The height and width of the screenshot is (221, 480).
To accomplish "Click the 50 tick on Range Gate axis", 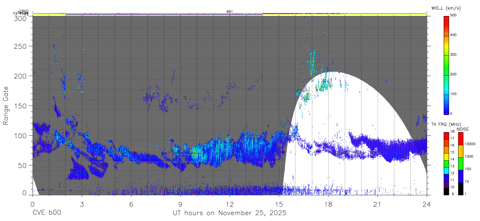I will click(x=22, y=165).
